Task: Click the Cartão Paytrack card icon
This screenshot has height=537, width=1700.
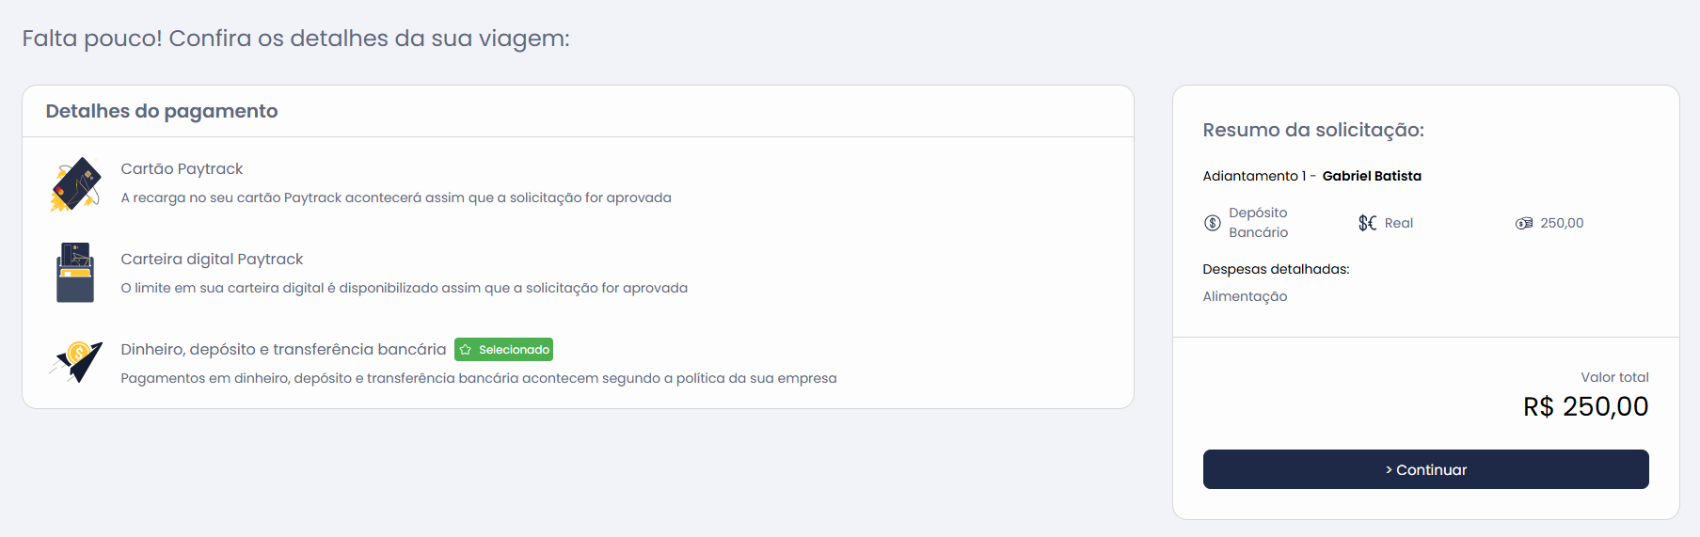Action: point(75,183)
